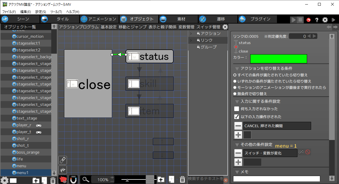The height and width of the screenshot is (184, 339).
Task: Click the red undo arrow icon
Action: tap(309, 20)
